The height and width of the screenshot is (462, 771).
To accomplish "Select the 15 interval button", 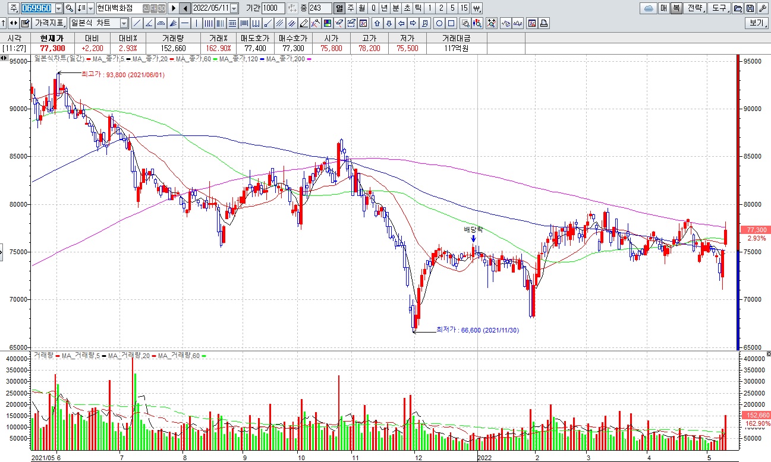I will (464, 8).
